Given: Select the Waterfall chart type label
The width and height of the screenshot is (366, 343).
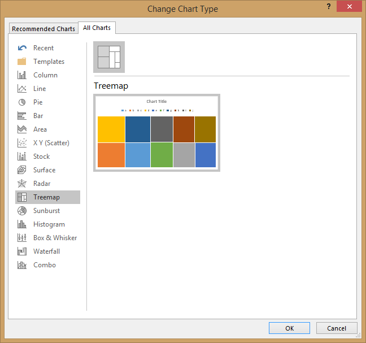Looking at the screenshot, I should [46, 251].
